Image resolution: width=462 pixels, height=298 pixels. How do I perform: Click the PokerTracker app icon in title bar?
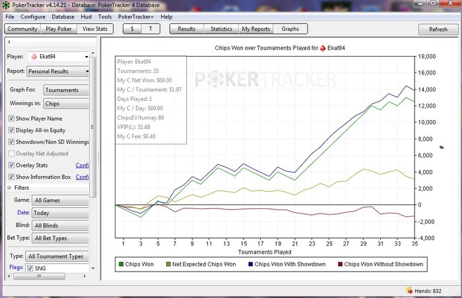pyautogui.click(x=5, y=5)
